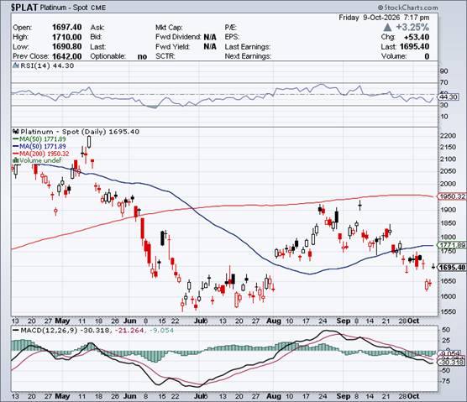The width and height of the screenshot is (467, 402).
Task: Click 'May' on the price chart date axis
Action: [x=62, y=321]
